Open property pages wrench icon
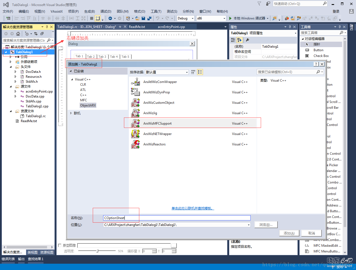 click(247, 40)
